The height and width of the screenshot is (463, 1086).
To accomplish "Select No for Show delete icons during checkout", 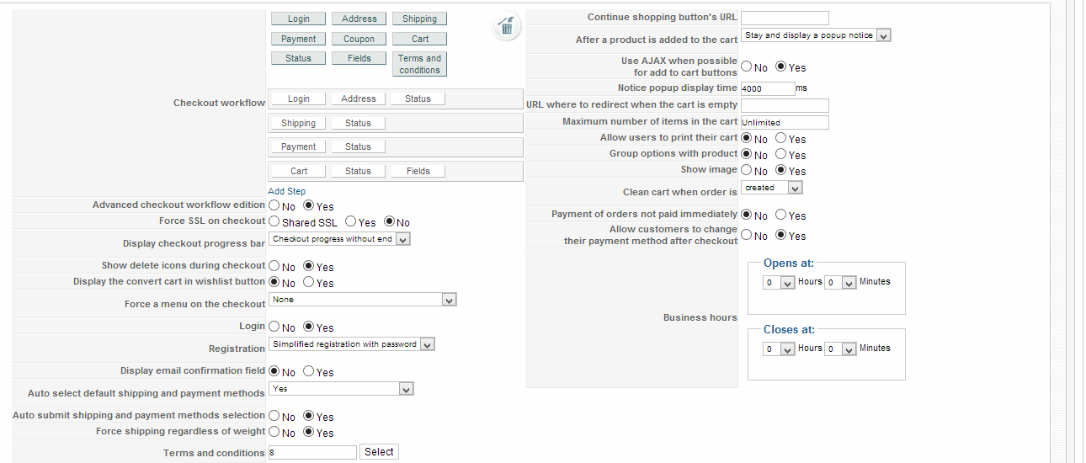I will coord(274,267).
